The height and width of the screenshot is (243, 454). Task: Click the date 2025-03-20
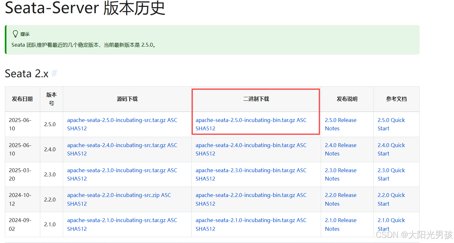[20, 174]
